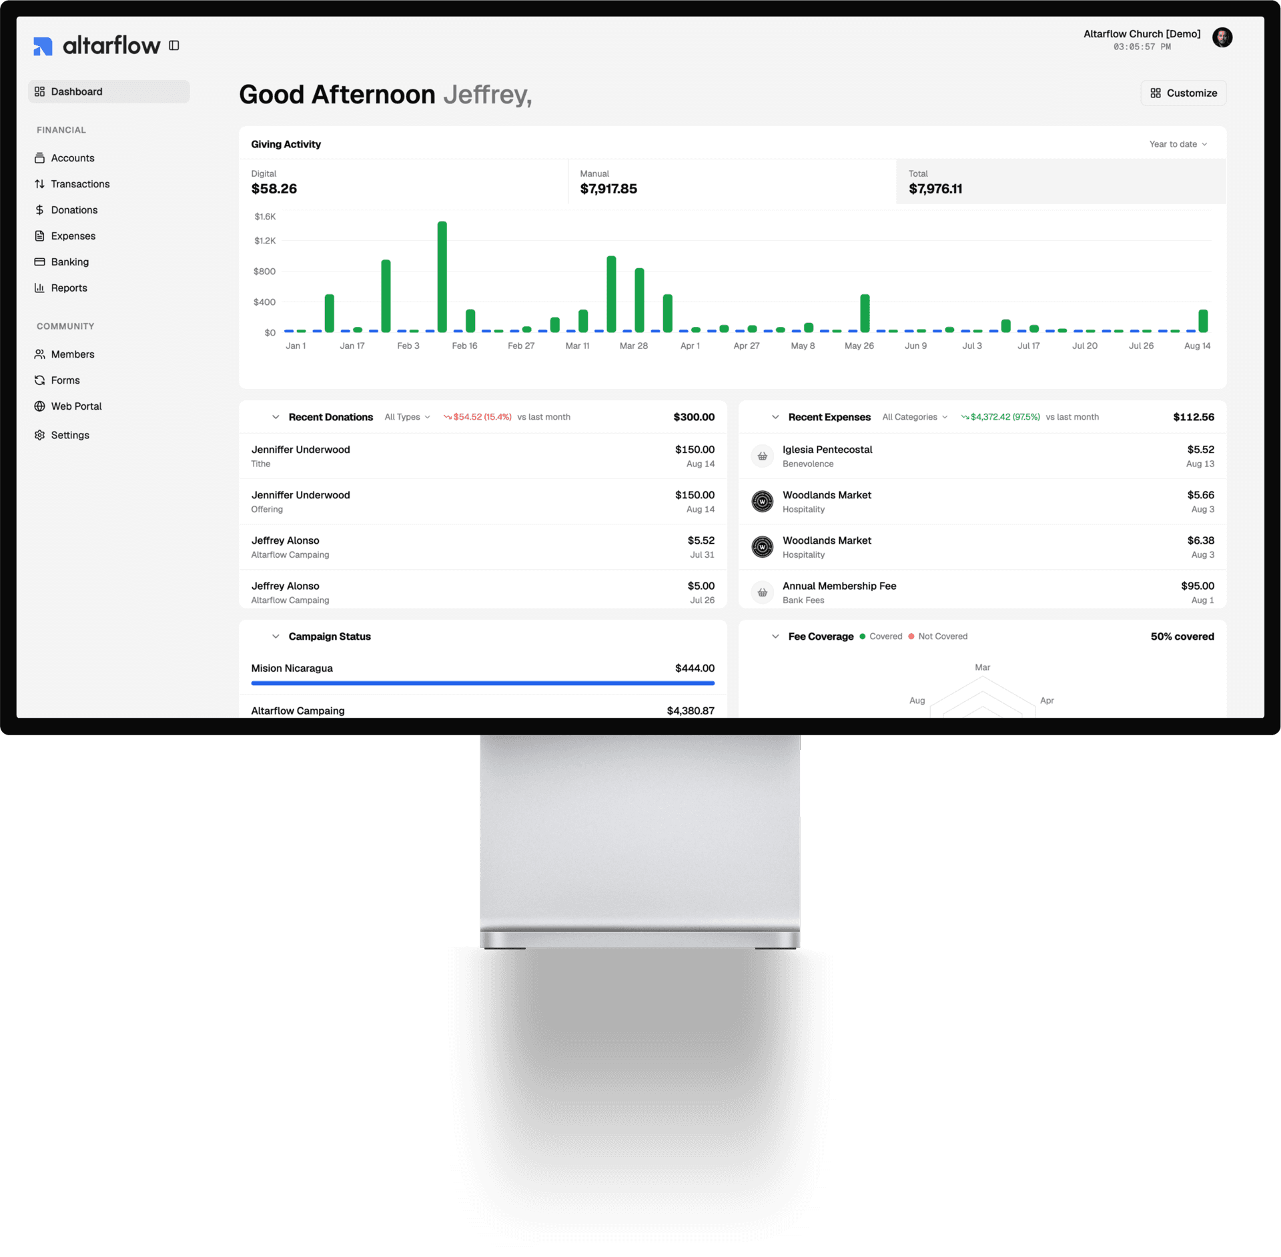Open the All Categories filter dropdown
This screenshot has height=1257, width=1281.
coord(915,417)
